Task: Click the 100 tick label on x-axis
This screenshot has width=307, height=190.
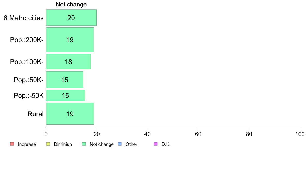Action: 300,134
